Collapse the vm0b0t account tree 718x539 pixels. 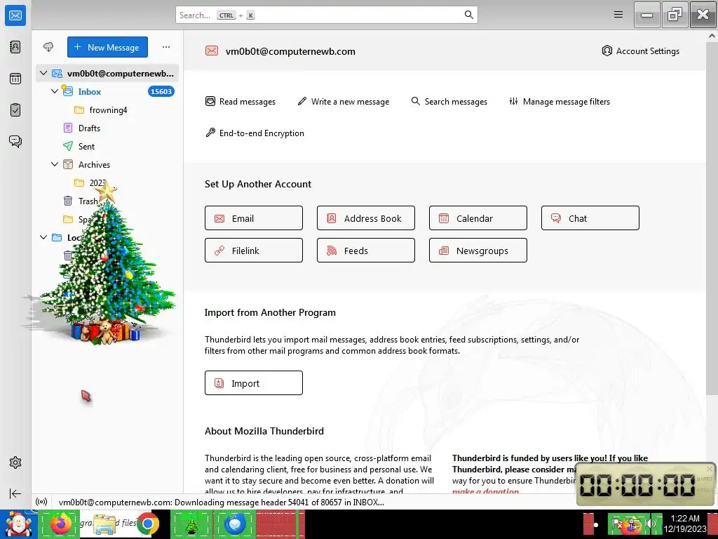[43, 73]
